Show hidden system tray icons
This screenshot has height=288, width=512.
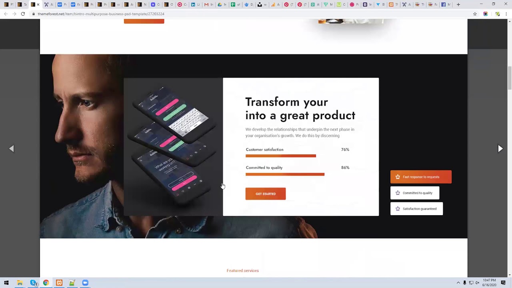458,283
